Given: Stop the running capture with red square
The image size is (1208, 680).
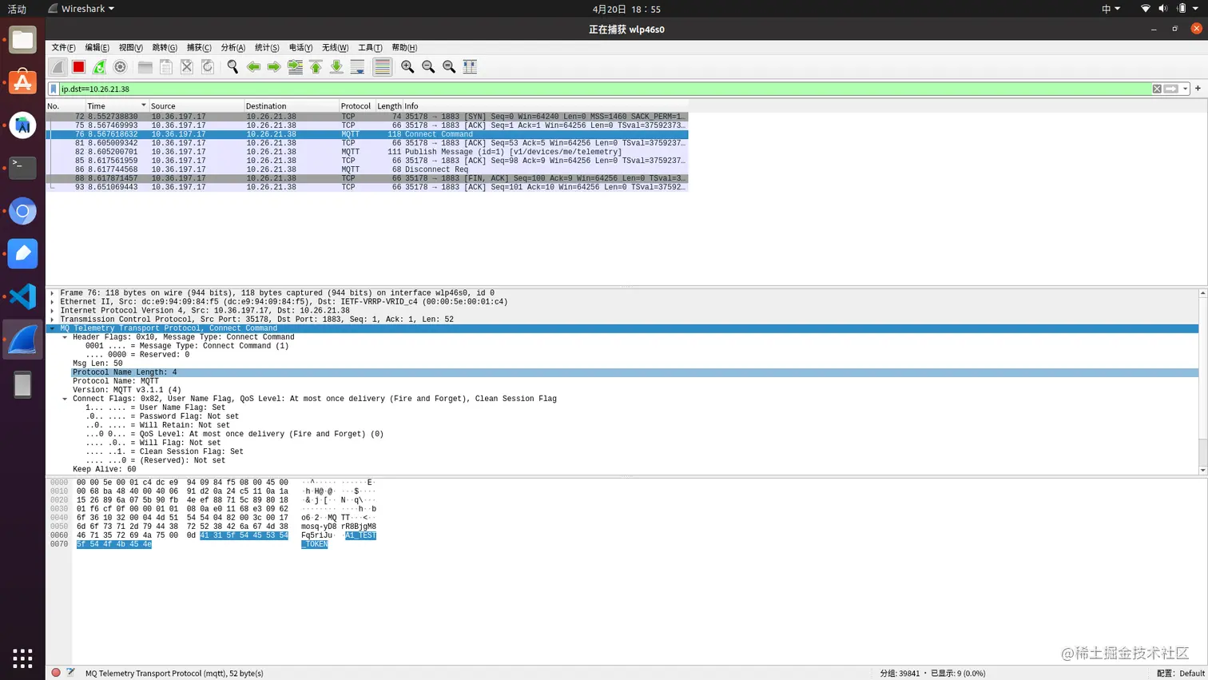Looking at the screenshot, I should click(78, 67).
